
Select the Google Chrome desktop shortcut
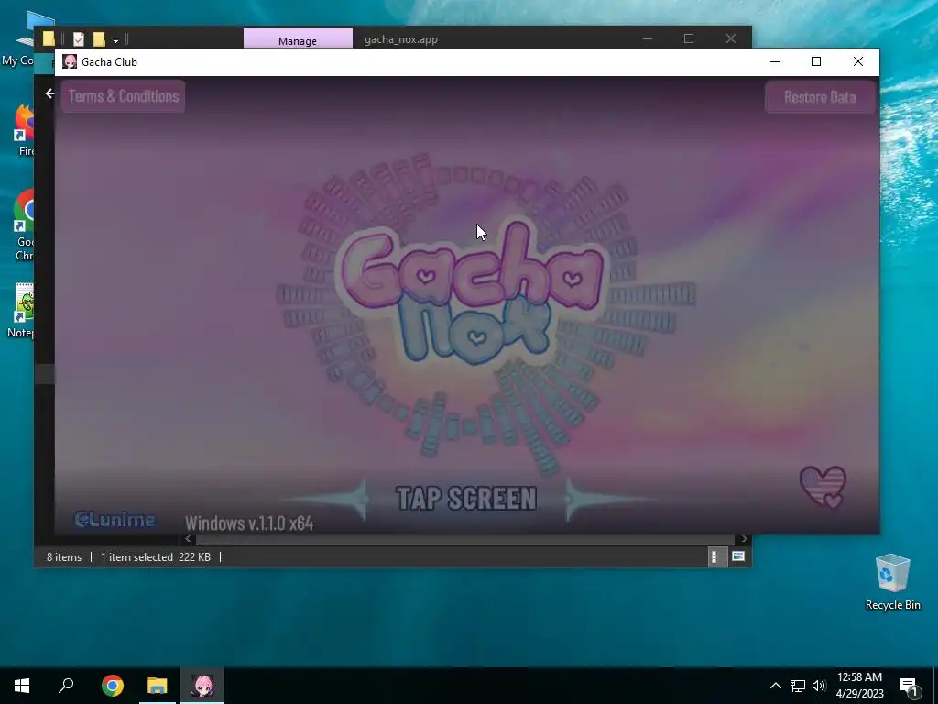point(25,225)
